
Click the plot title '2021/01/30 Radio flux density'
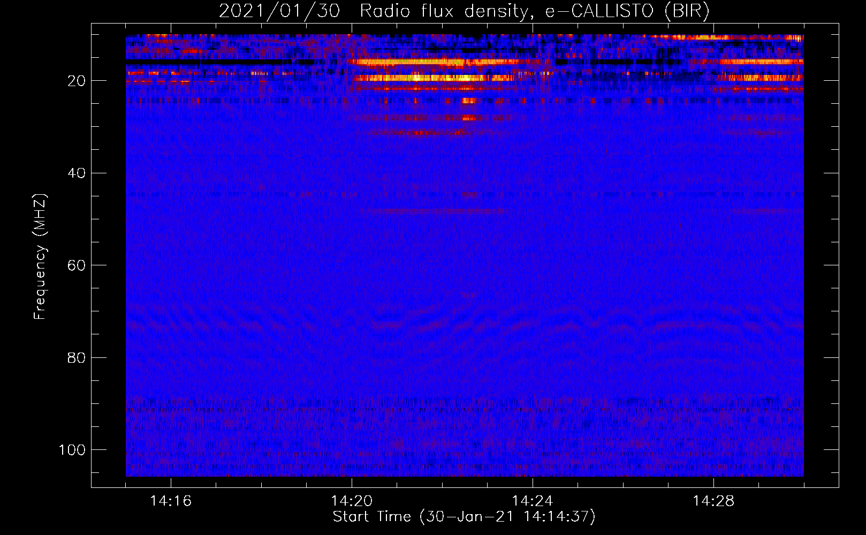[x=464, y=11]
